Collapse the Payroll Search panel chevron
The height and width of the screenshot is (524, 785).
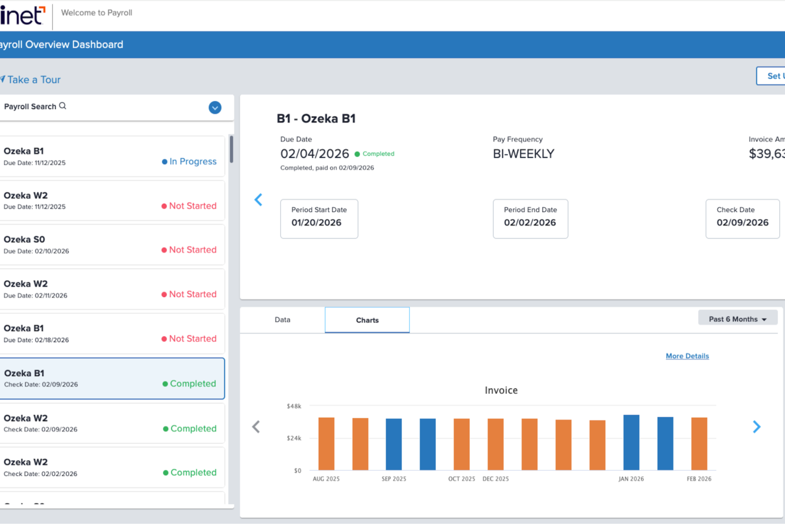[215, 107]
